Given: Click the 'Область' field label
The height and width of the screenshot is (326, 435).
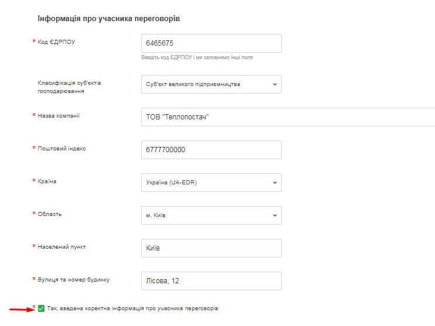Looking at the screenshot, I should coord(50,214).
